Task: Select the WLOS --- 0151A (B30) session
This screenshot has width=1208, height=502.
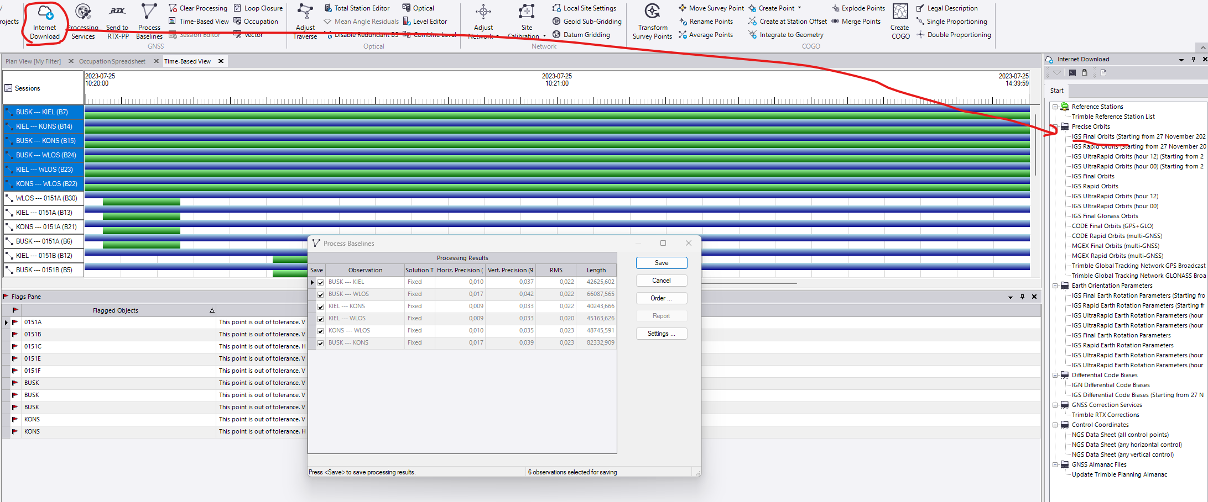Action: point(44,198)
